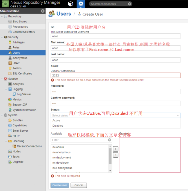Open Roles
Screen dimensions: 188x191
16,48
